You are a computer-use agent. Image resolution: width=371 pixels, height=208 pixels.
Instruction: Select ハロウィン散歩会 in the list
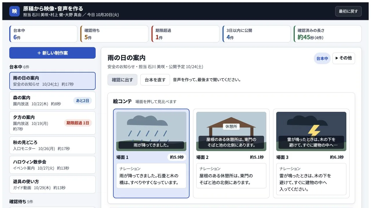[52, 165]
